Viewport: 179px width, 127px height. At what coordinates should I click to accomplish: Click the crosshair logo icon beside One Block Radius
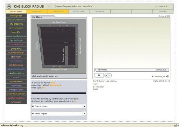[9, 6]
